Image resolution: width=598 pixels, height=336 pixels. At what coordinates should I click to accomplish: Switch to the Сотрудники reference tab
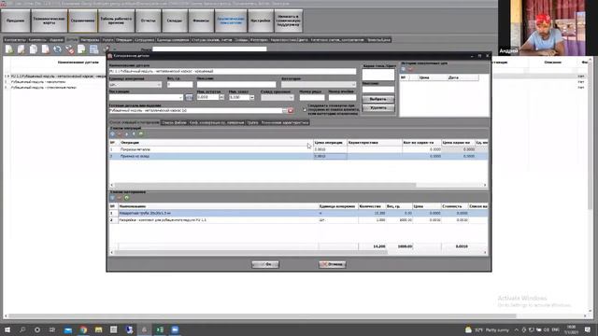[x=144, y=39]
